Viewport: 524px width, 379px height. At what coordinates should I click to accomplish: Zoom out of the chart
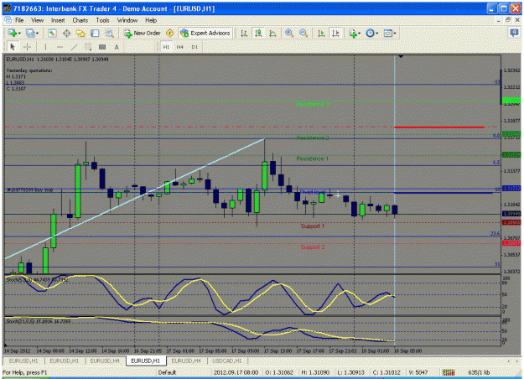click(x=304, y=33)
